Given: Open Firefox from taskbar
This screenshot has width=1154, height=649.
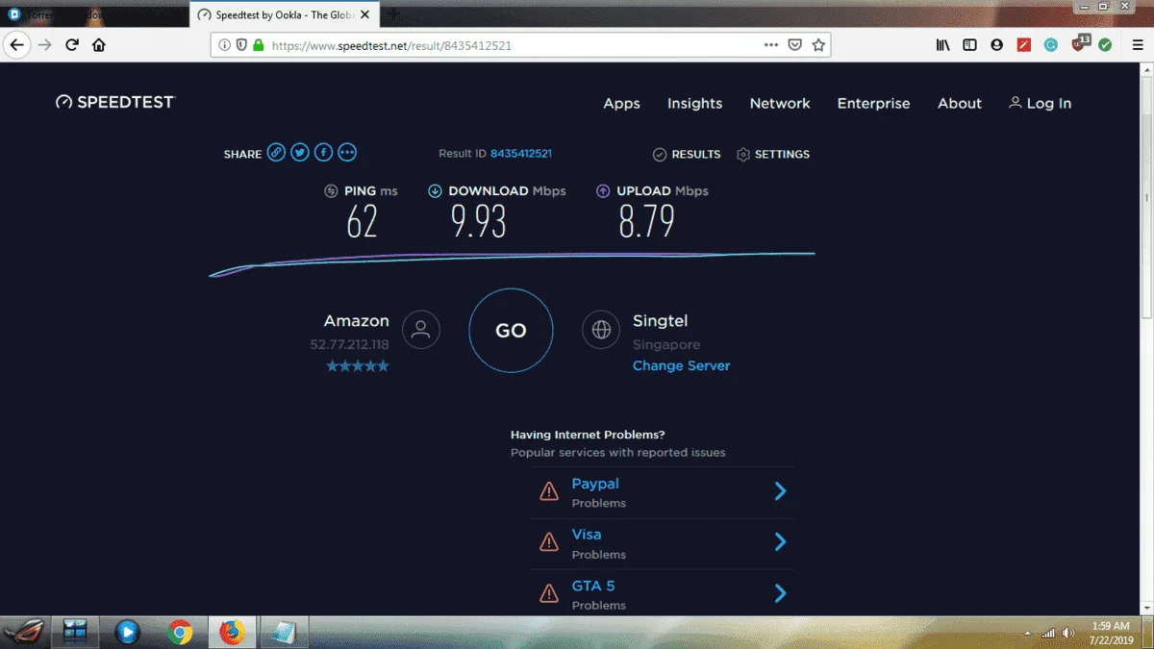Looking at the screenshot, I should coord(231,632).
